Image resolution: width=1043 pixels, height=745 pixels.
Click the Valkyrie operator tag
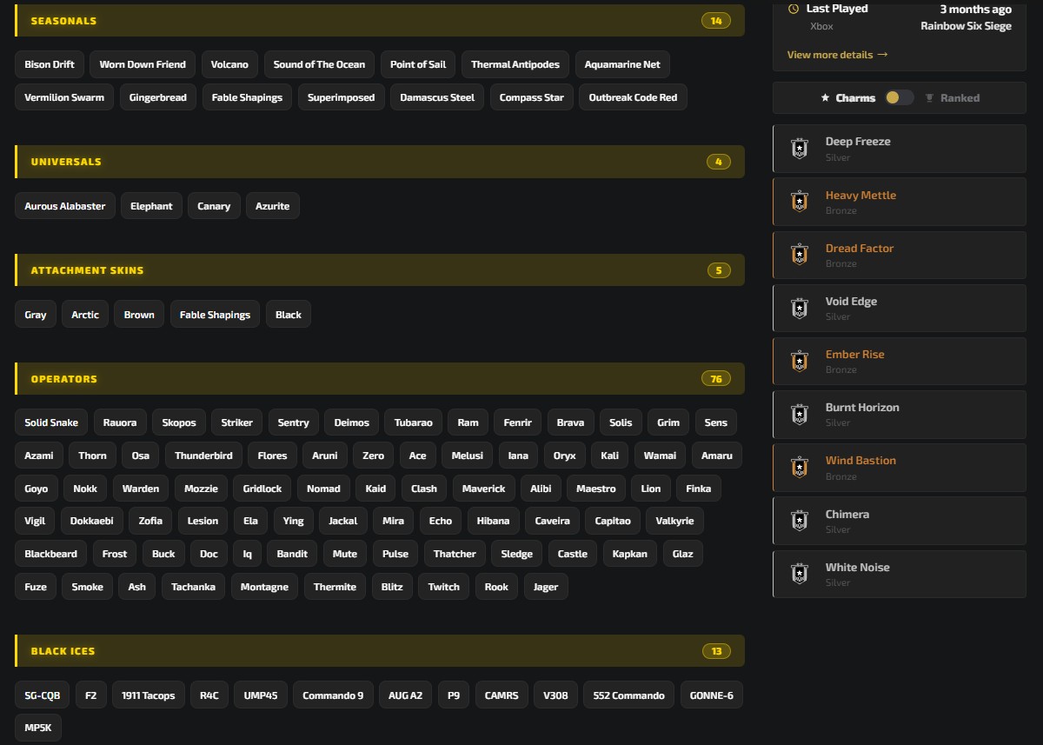click(674, 521)
